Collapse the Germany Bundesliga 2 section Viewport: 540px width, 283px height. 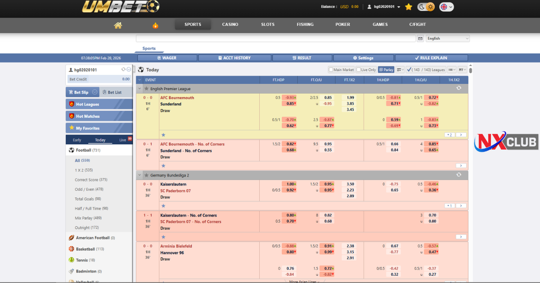[139, 175]
